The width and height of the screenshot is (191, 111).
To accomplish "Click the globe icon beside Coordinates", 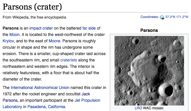I will click(x=162, y=17).
